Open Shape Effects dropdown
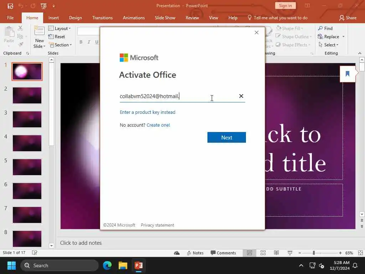The image size is (365, 274). 293,45
